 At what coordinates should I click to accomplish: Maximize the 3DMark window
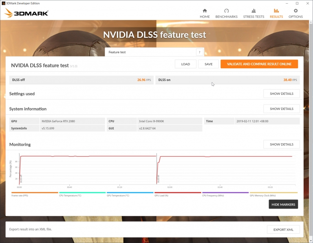(x=297, y=3)
